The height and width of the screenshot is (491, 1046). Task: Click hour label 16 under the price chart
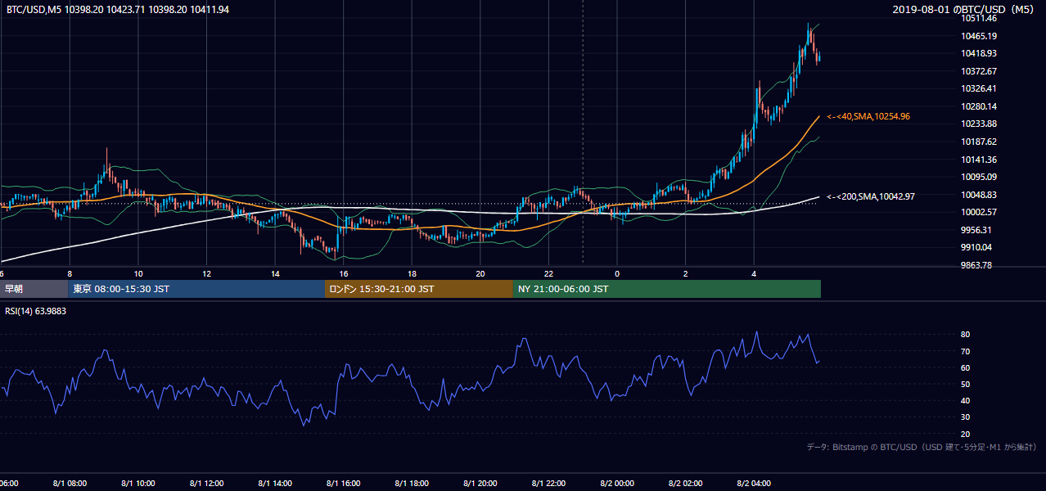[x=344, y=273]
